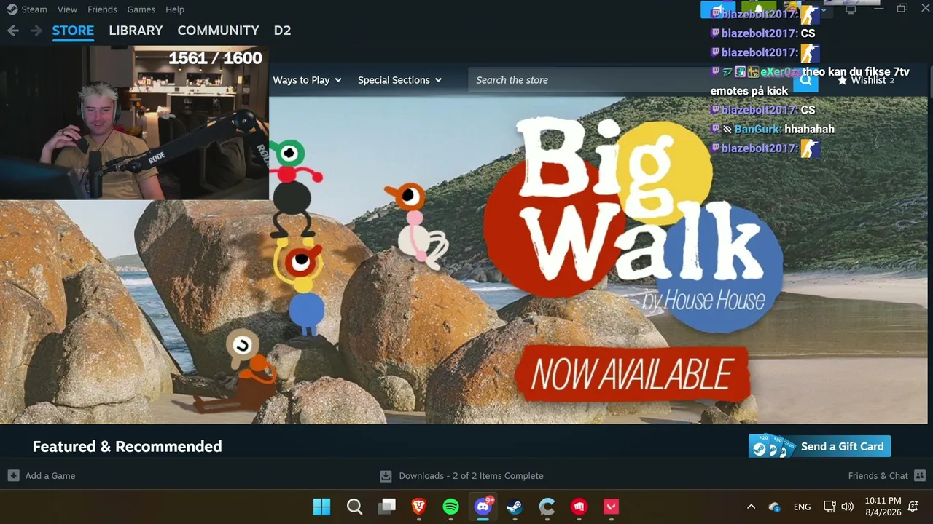The width and height of the screenshot is (933, 524).
Task: Expand the Special Sections dropdown
Action: coord(399,80)
